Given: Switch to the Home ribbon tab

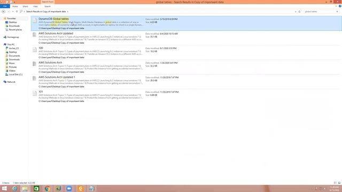Looking at the screenshot, I should point(15,6).
